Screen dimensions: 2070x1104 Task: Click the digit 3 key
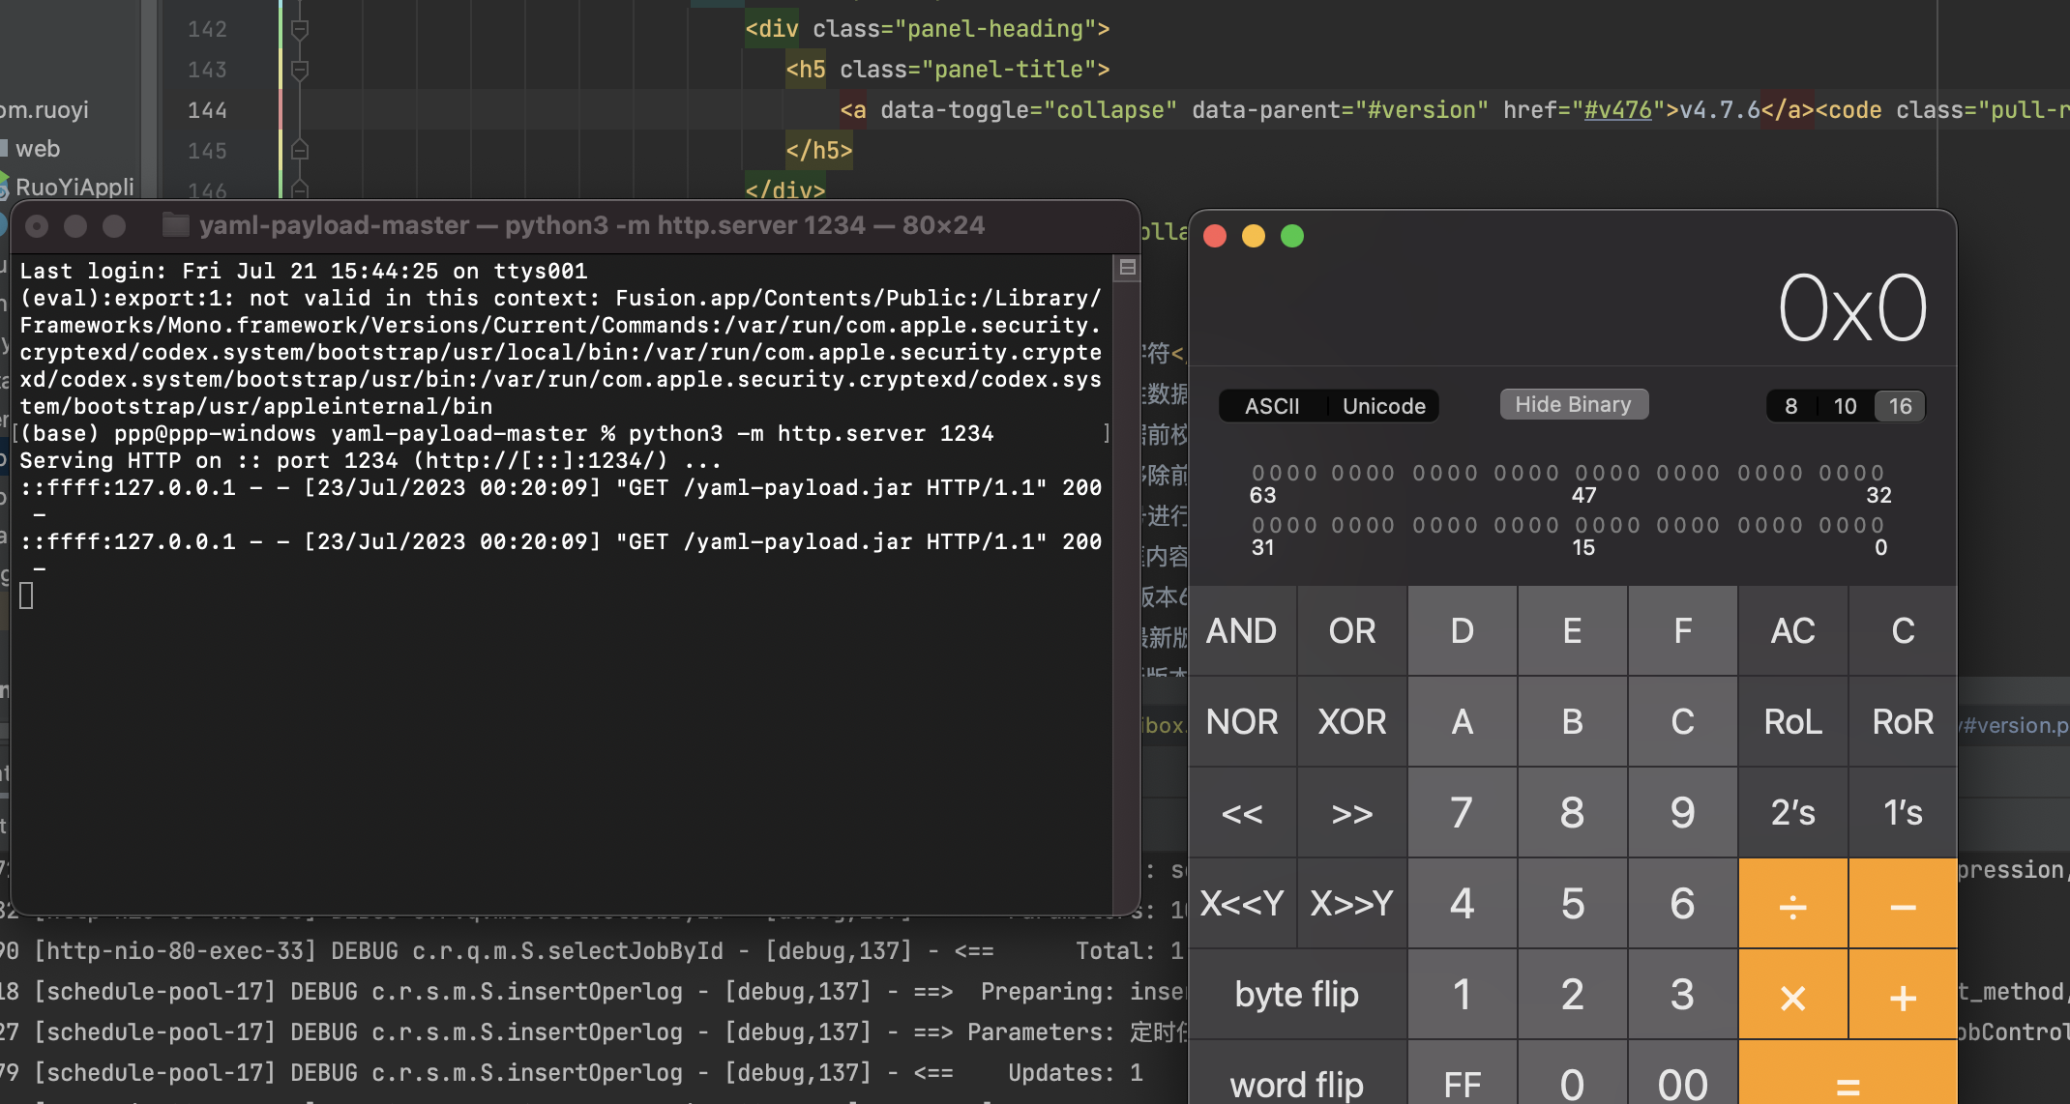(x=1683, y=995)
